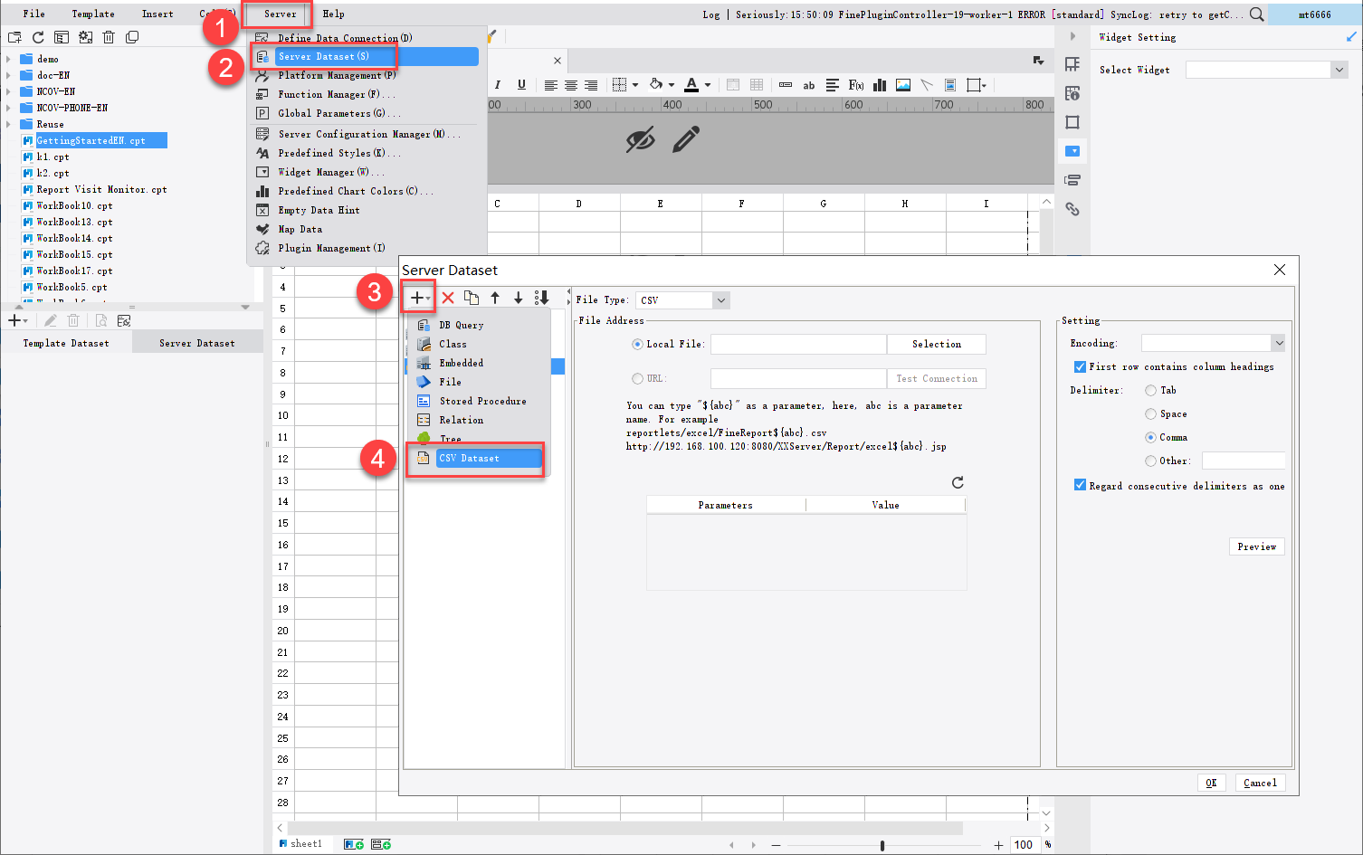Click the square frame icon in right sidebar
Image resolution: width=1363 pixels, height=855 pixels.
(x=1072, y=122)
